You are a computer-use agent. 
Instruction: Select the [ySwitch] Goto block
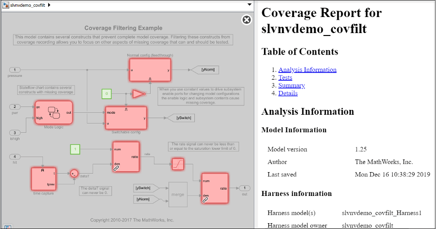pyautogui.click(x=181, y=118)
